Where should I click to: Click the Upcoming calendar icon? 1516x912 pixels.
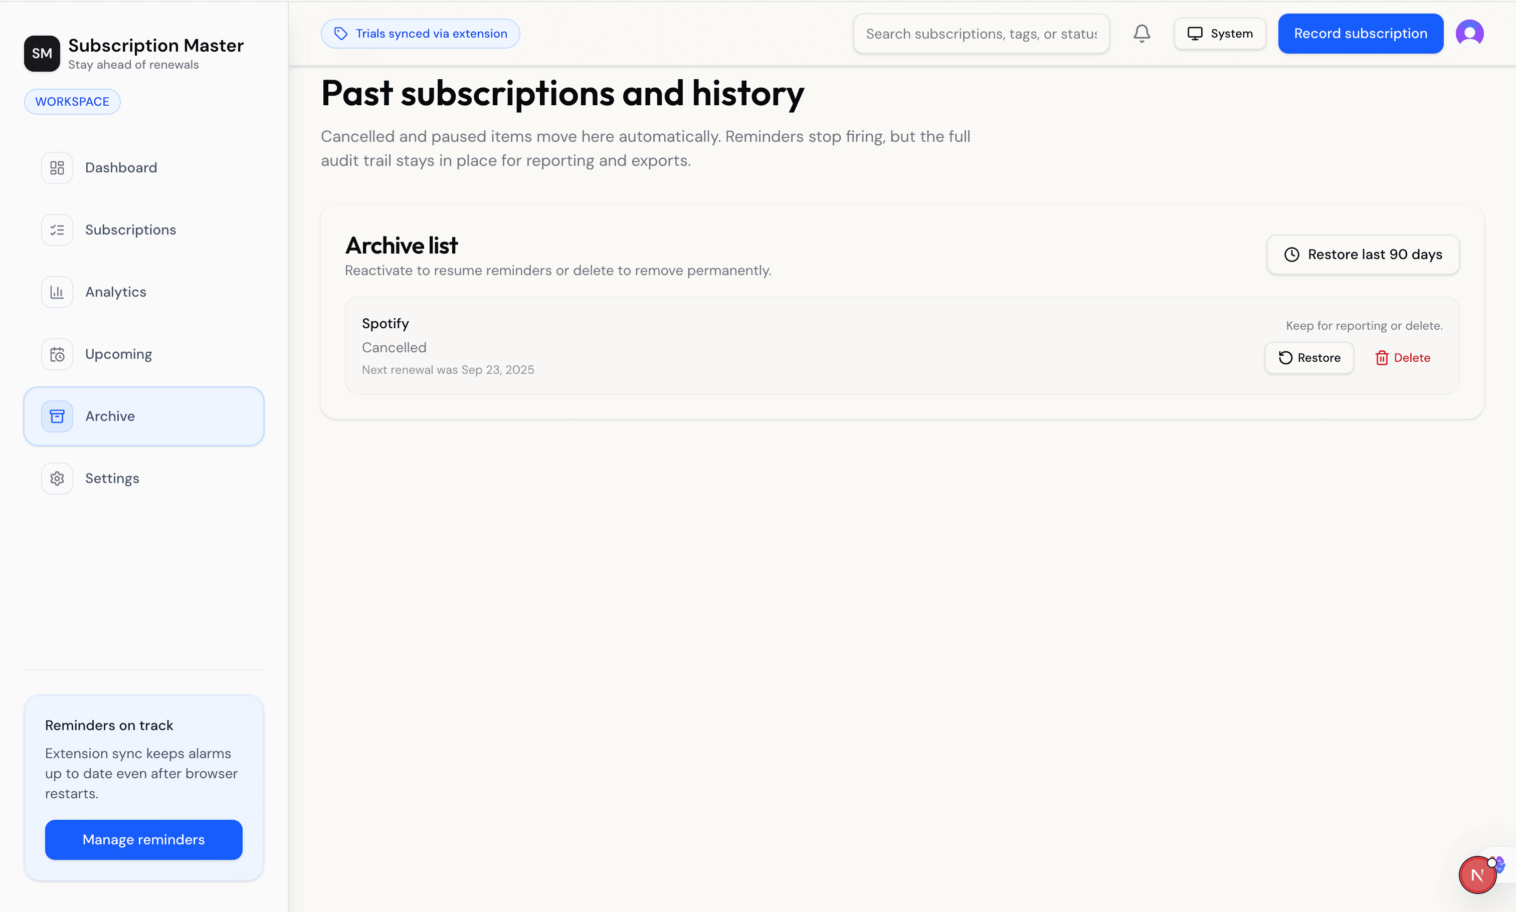[x=57, y=354]
